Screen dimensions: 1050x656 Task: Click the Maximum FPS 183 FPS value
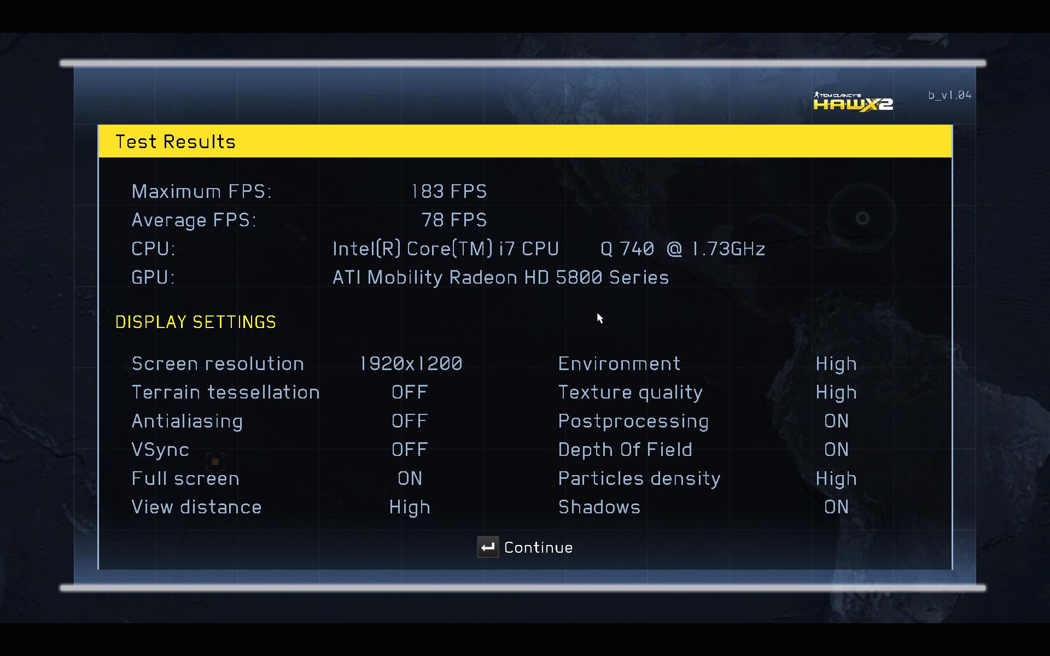pyautogui.click(x=449, y=191)
